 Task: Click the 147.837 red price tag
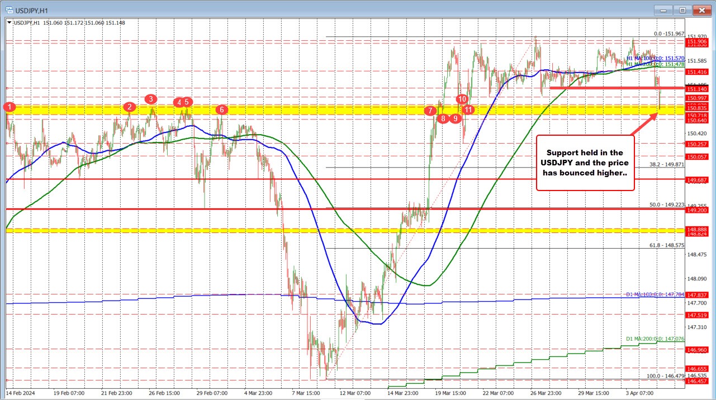[697, 294]
